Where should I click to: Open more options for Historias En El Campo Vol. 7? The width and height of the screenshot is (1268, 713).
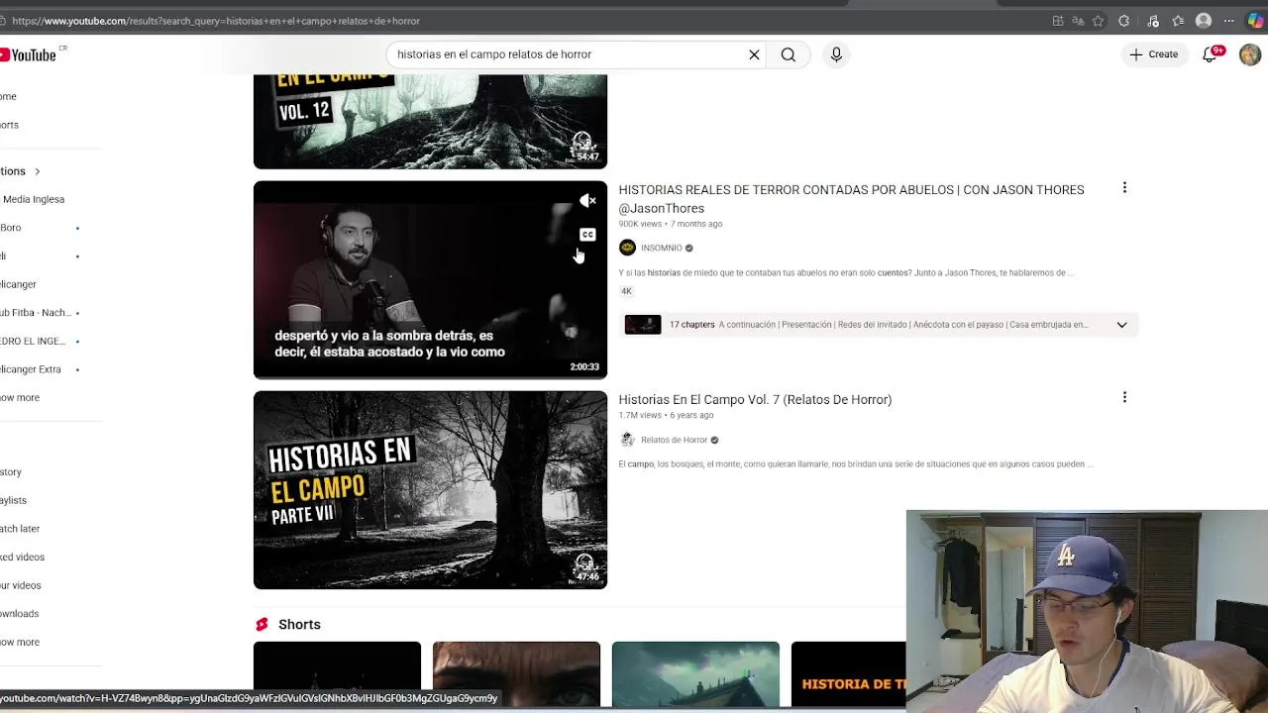(x=1124, y=397)
